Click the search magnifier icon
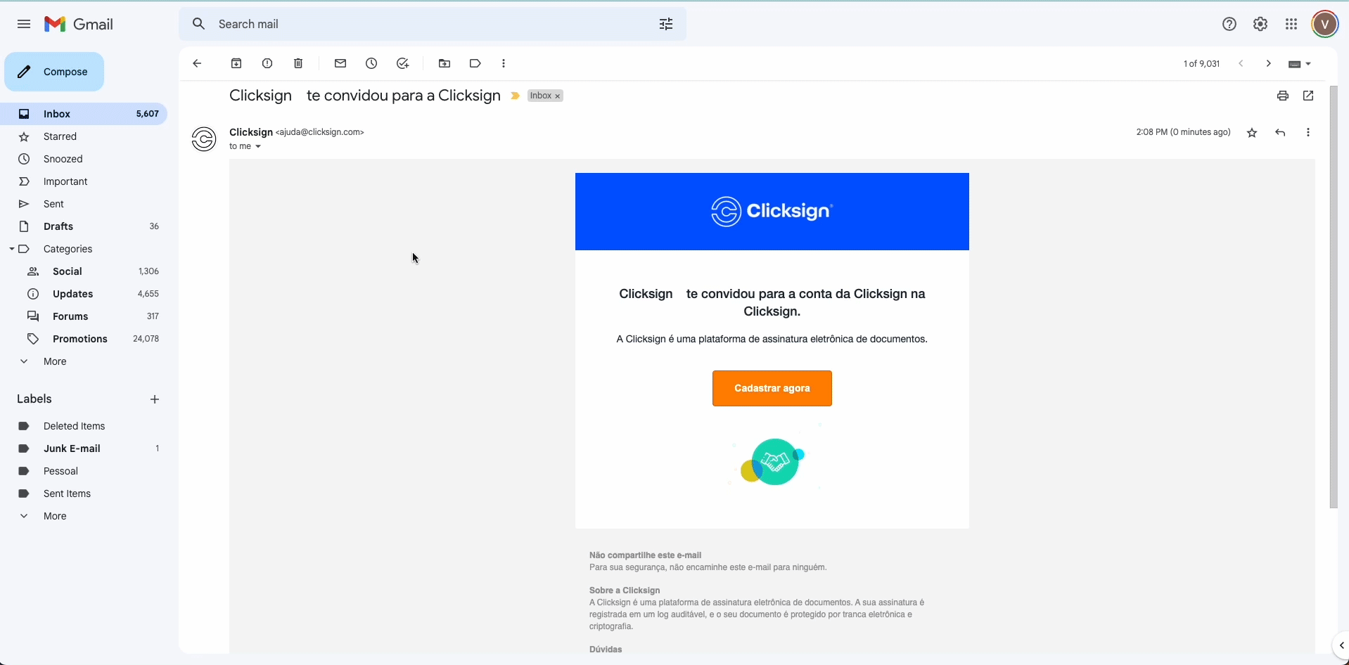 [199, 24]
